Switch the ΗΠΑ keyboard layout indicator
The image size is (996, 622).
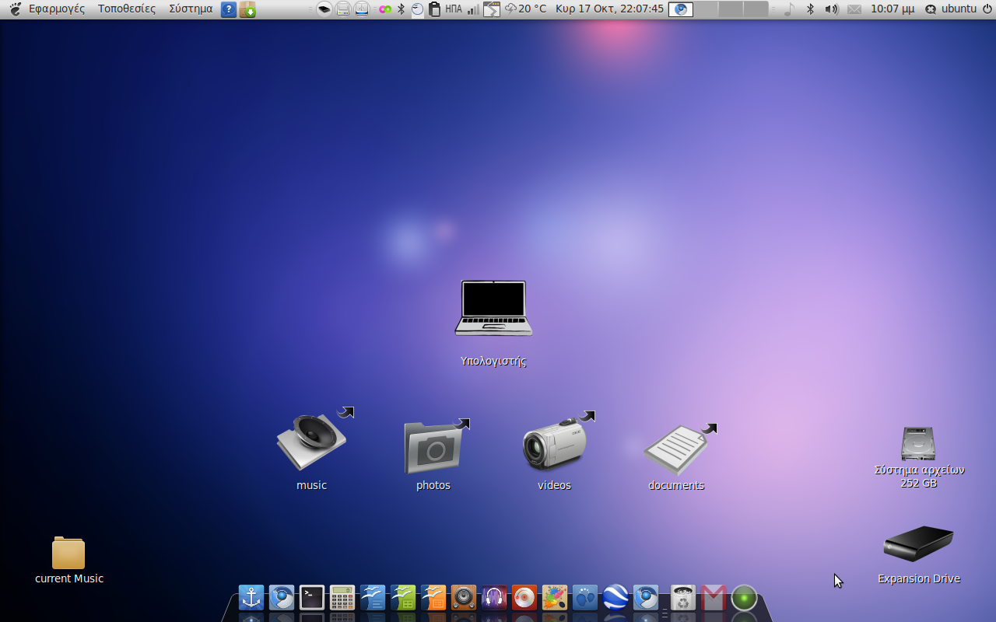[x=453, y=9]
